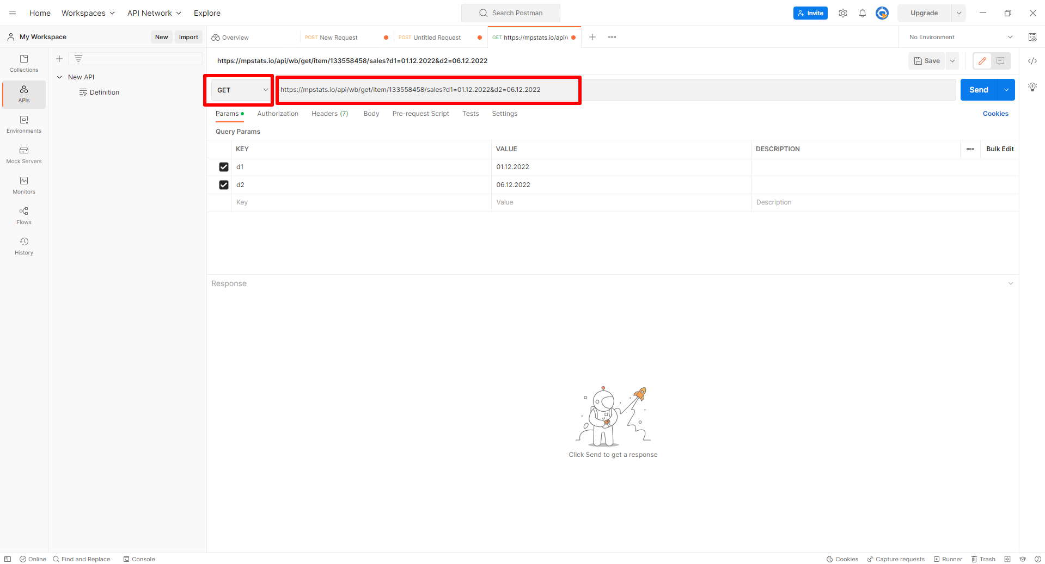Click the Import button
Image resolution: width=1045 pixels, height=564 pixels.
coord(188,37)
